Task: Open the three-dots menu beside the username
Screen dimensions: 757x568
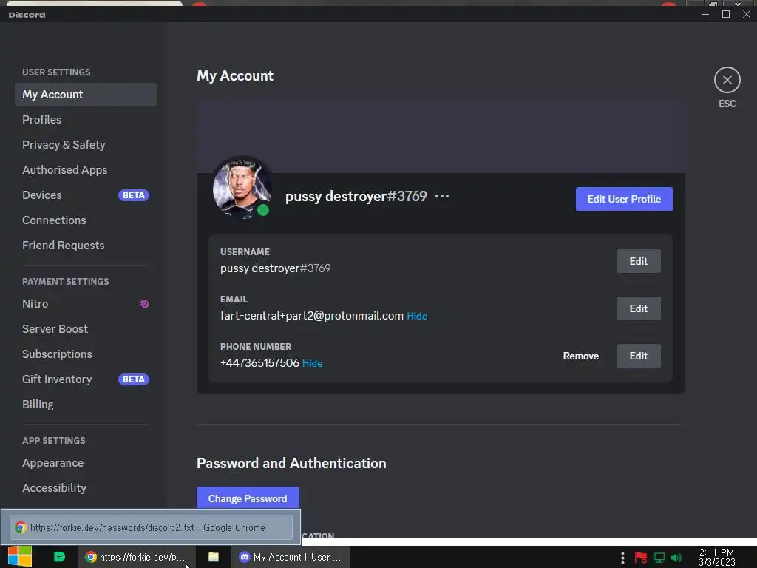Action: tap(442, 196)
